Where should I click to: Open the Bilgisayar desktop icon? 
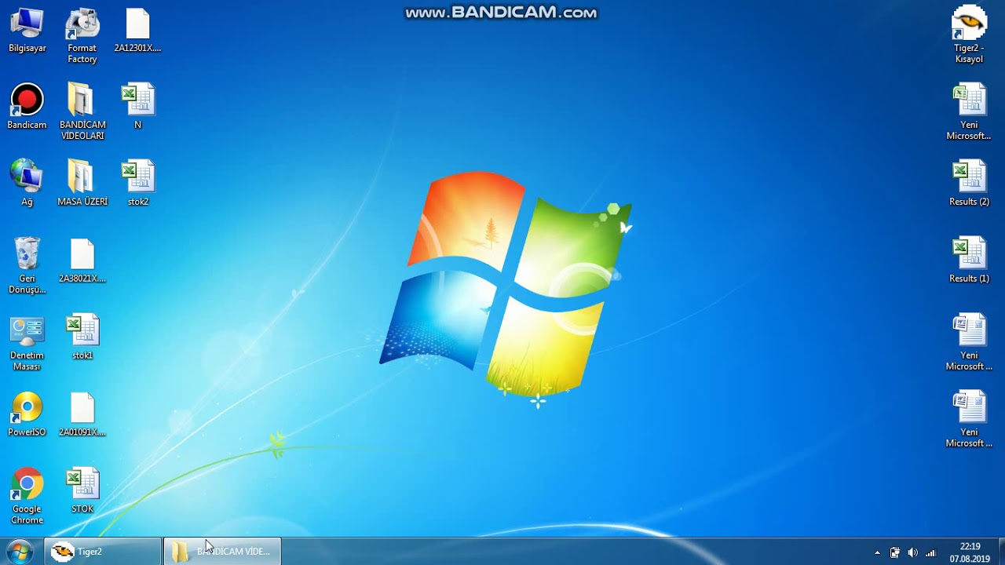(x=27, y=31)
